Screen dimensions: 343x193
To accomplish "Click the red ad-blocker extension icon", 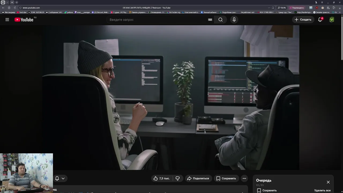I will pyautogui.click(x=317, y=8).
